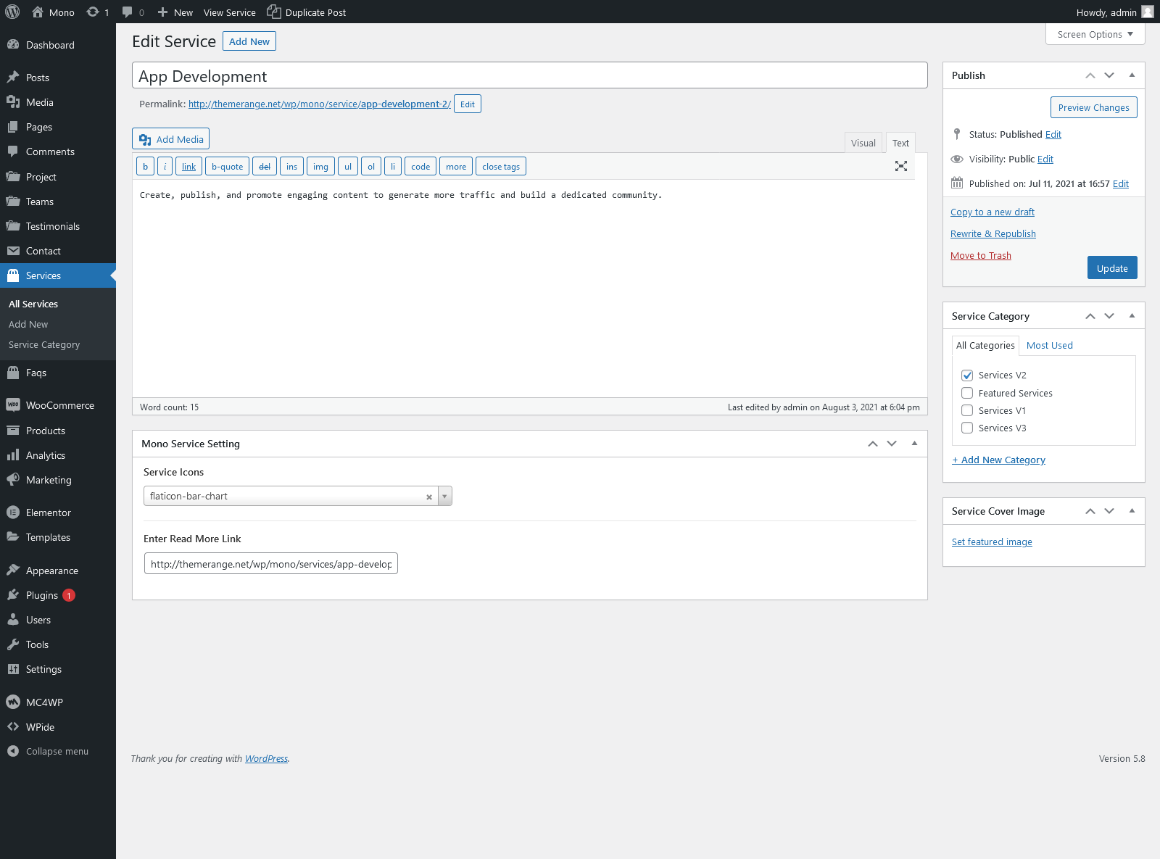Click the Add Media button
1160x859 pixels.
170,139
